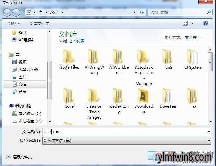Open the CFSystem folder
216x166 pixels.
click(193, 59)
